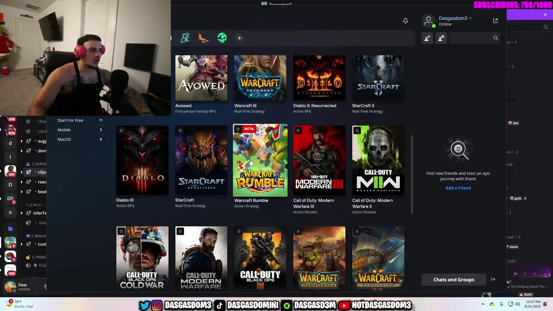Image resolution: width=553 pixels, height=311 pixels.
Task: Click the Add a Friend person-plus icon
Action: point(427,38)
